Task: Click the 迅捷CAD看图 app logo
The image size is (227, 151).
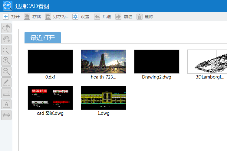Action: pos(7,6)
